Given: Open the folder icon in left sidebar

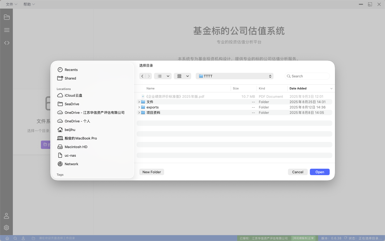Looking at the screenshot, I should point(7,17).
